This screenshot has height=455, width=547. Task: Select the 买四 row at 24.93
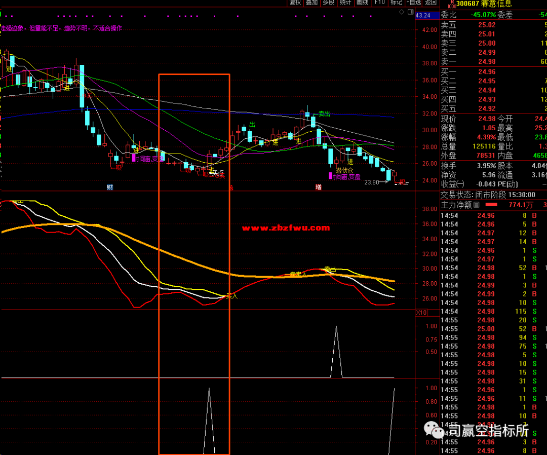click(494, 99)
